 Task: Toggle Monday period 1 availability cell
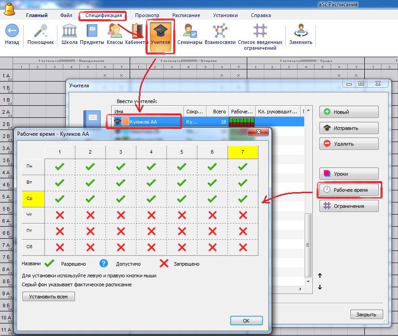tap(60, 167)
